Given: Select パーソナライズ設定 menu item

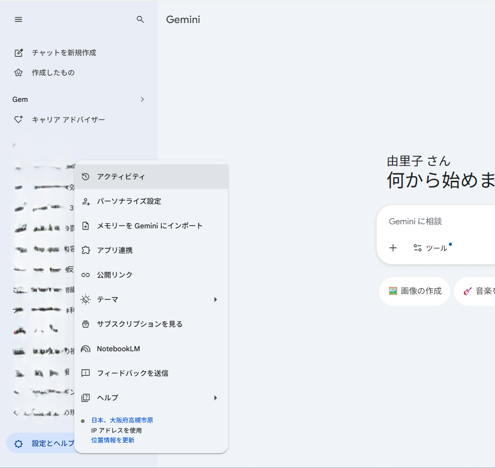Looking at the screenshot, I should [x=129, y=201].
